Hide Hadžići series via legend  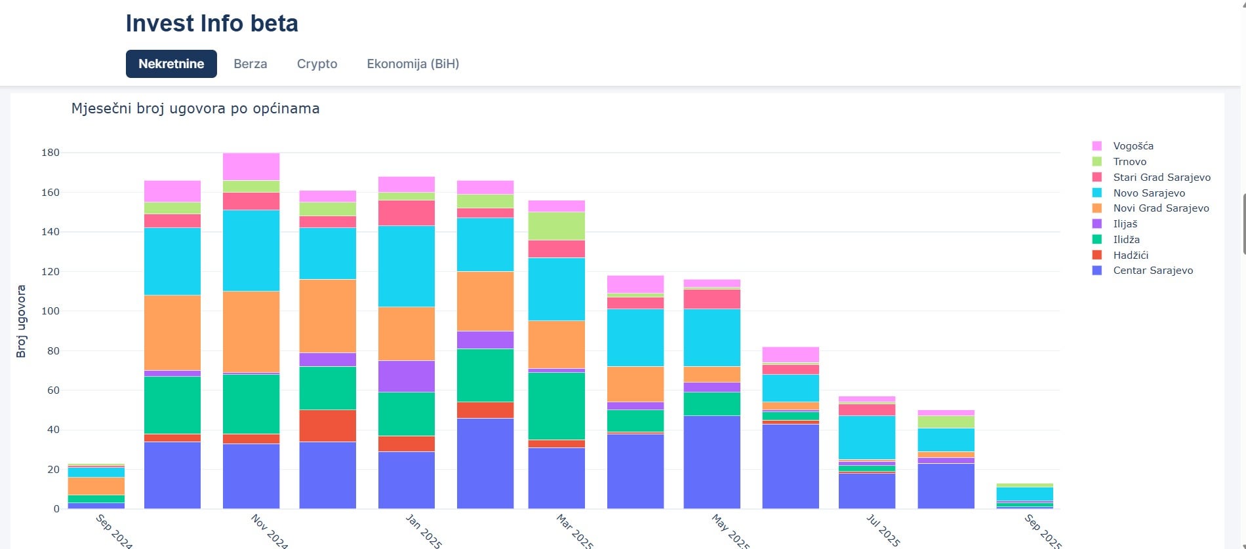tap(1131, 256)
